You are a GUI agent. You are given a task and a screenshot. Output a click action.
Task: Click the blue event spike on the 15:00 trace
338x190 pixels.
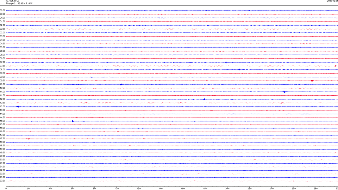point(73,121)
